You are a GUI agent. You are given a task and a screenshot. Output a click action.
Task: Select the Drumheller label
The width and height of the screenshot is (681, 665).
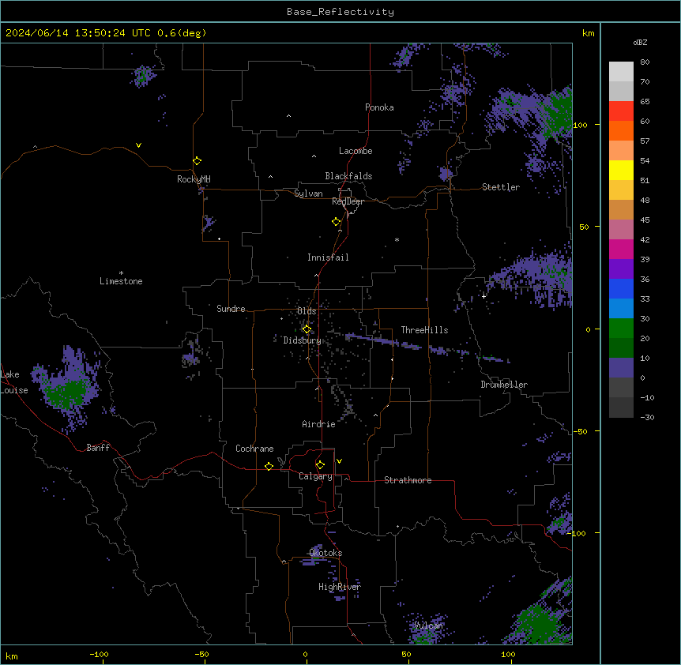(504, 385)
